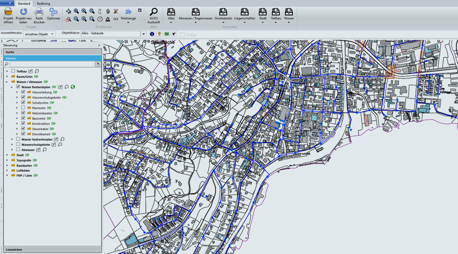Image resolution: width=458 pixels, height=254 pixels.
Task: Uncheck the Wasserleitung layer checkbox
Action: [23, 92]
